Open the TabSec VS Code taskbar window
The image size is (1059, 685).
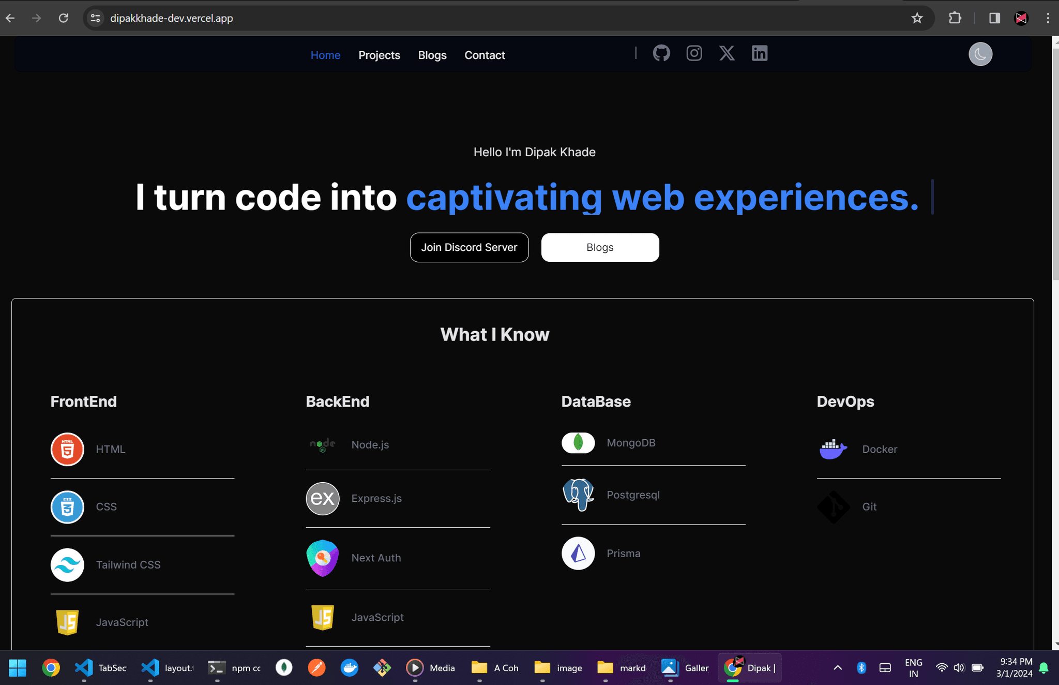point(101,667)
